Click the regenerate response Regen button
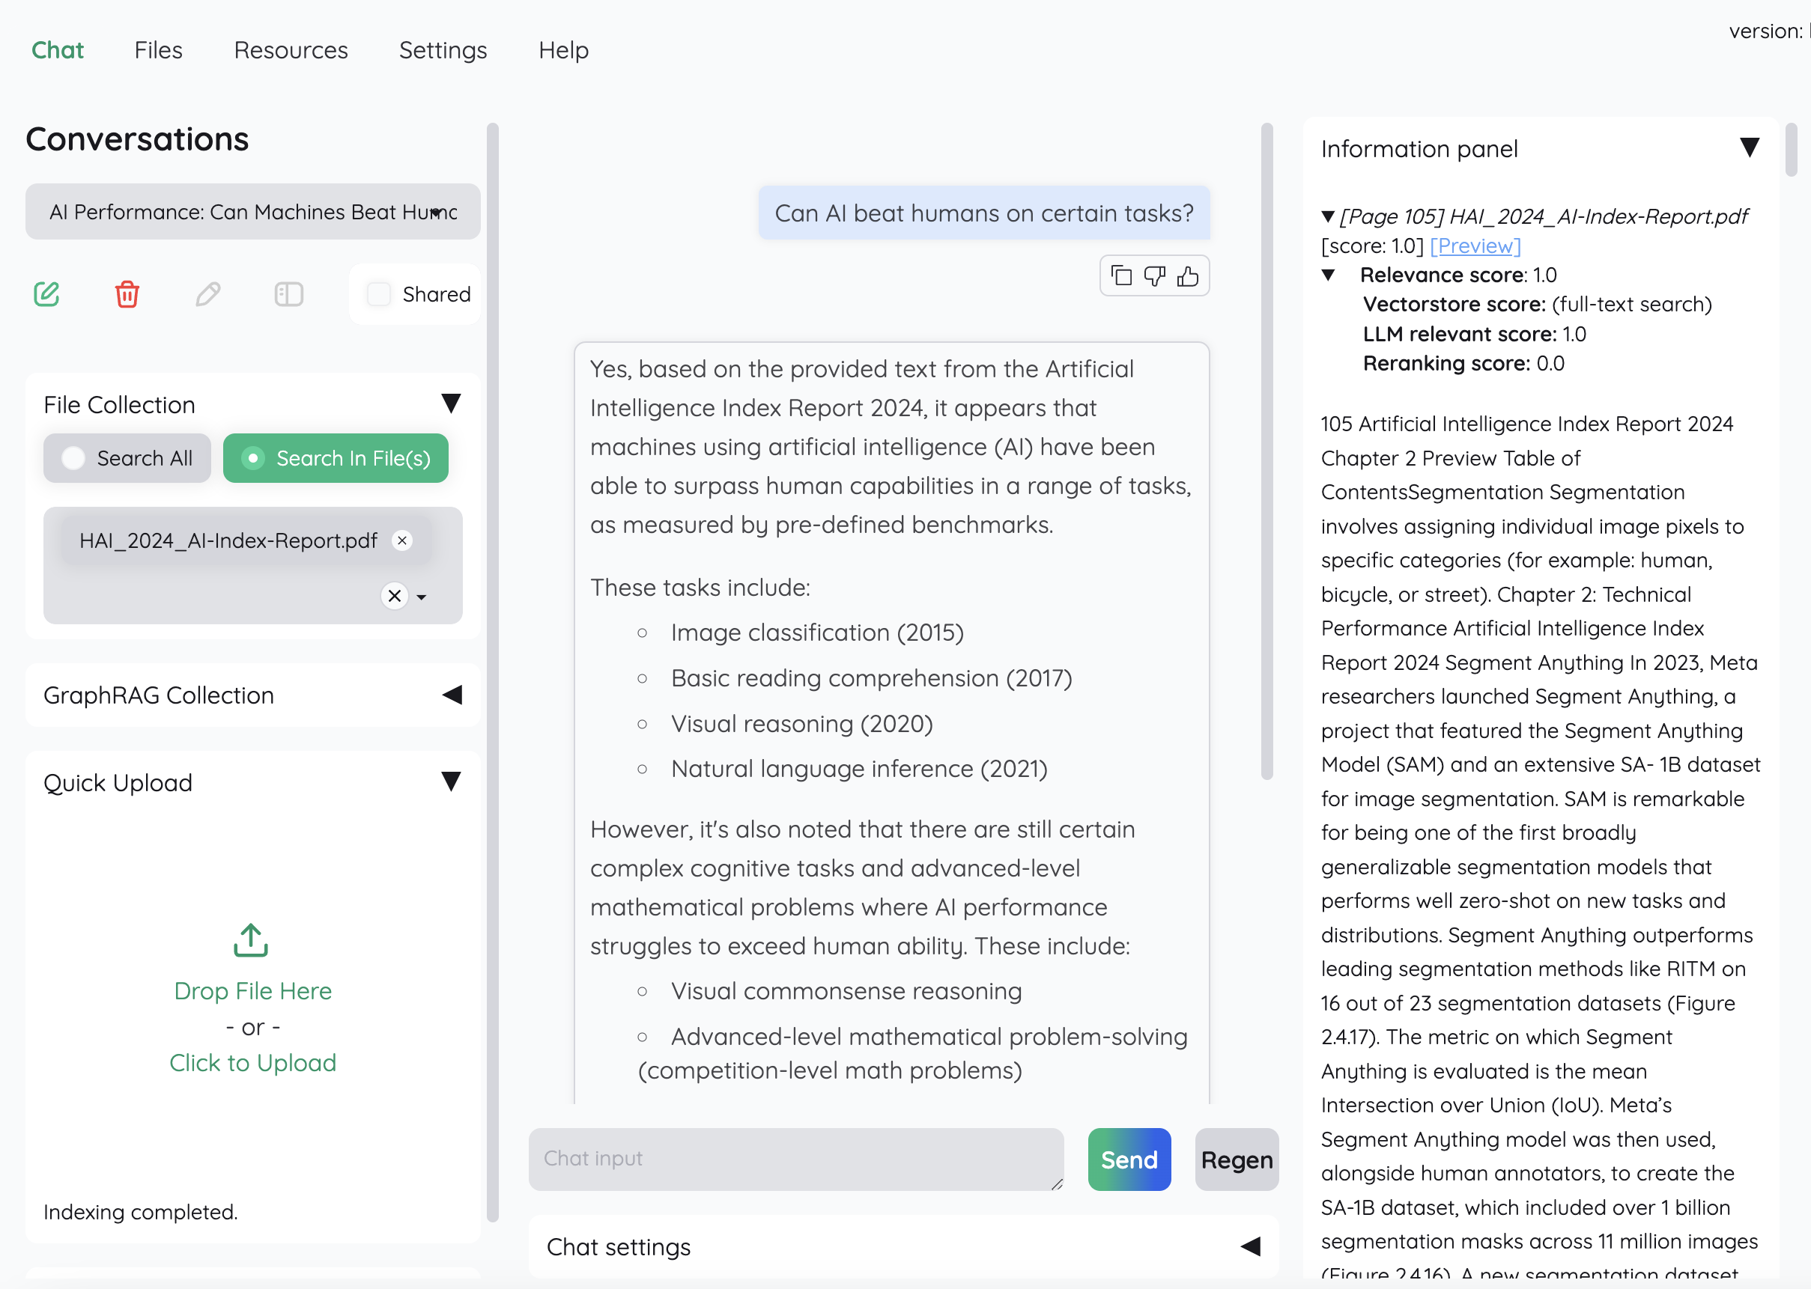This screenshot has width=1811, height=1289. [x=1237, y=1160]
